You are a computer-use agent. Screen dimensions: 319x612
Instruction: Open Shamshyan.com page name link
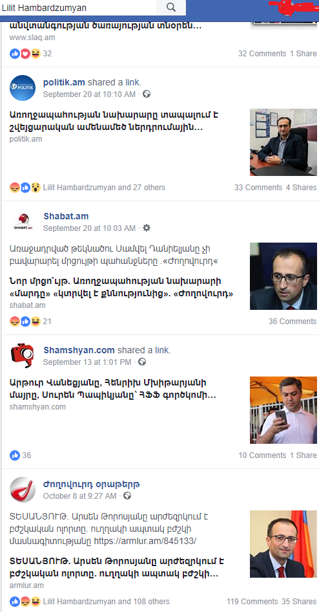click(x=79, y=350)
